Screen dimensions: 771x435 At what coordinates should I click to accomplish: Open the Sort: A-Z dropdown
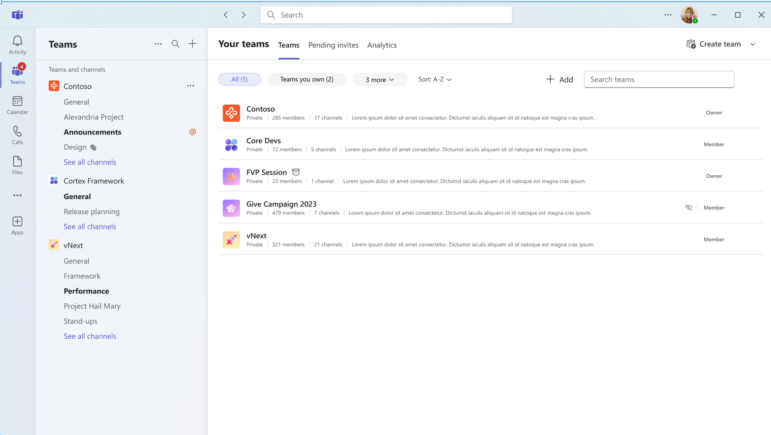[434, 79]
